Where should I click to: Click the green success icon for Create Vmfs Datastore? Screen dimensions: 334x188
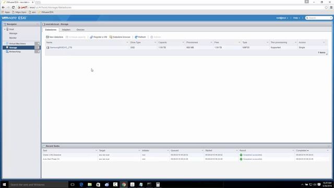click(241, 155)
